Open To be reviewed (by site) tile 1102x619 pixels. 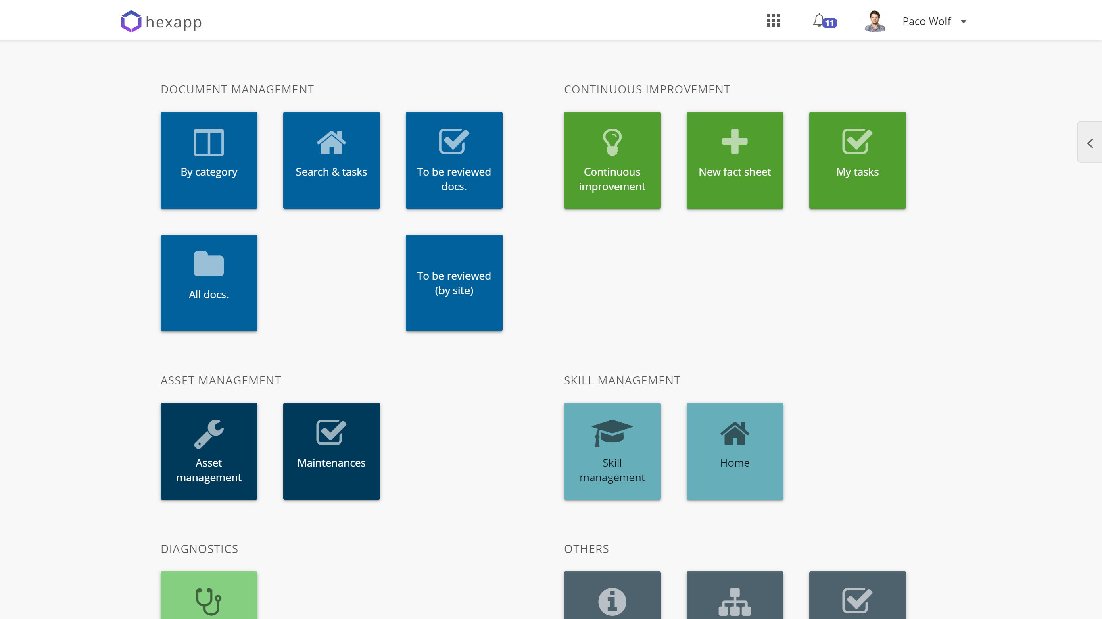coord(454,283)
